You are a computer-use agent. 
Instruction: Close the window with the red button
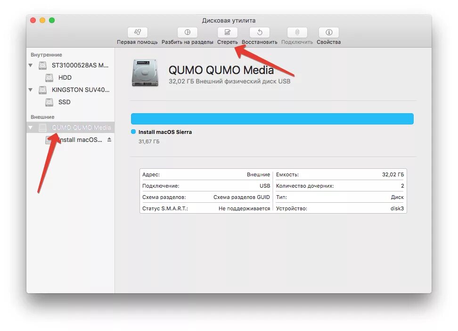(33, 20)
